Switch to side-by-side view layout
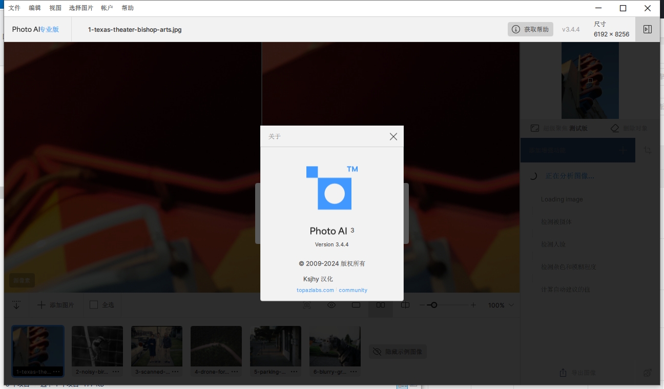The width and height of the screenshot is (664, 389). click(x=381, y=305)
